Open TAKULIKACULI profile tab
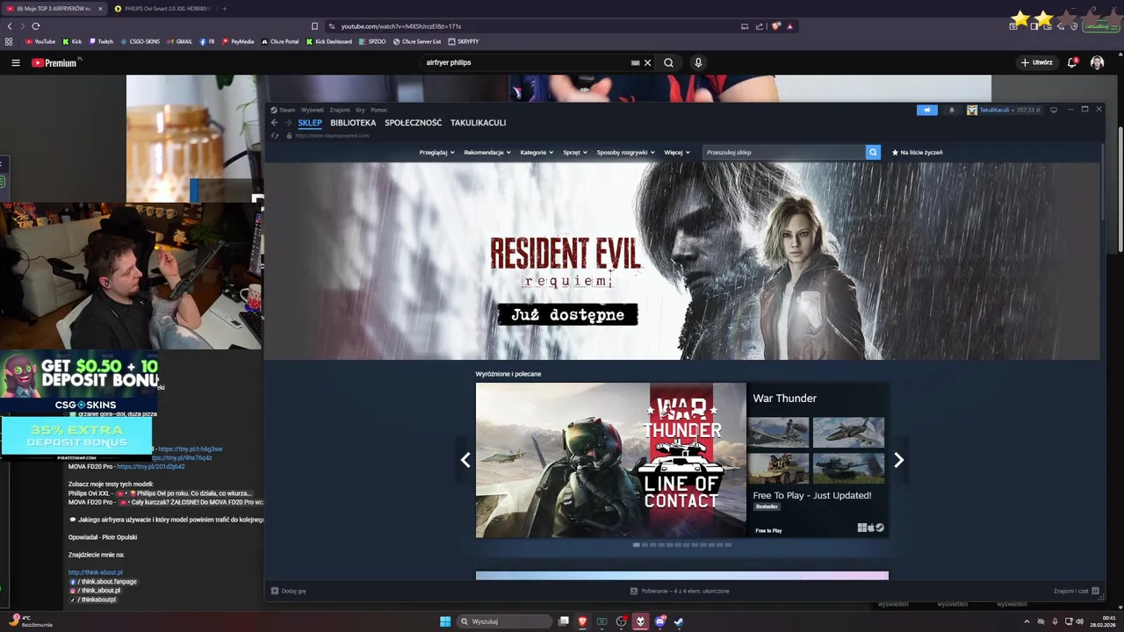The width and height of the screenshot is (1124, 632). 478,123
